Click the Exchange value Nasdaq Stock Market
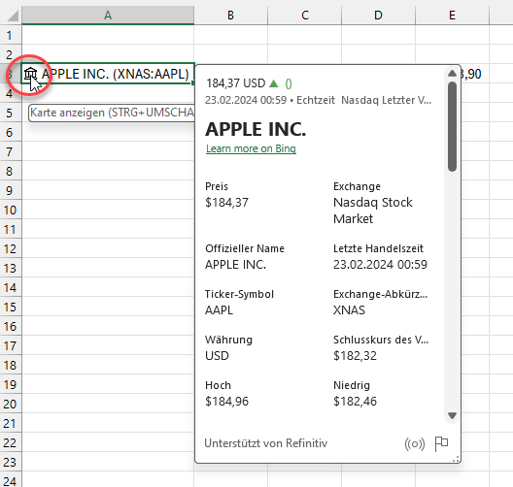 click(373, 211)
